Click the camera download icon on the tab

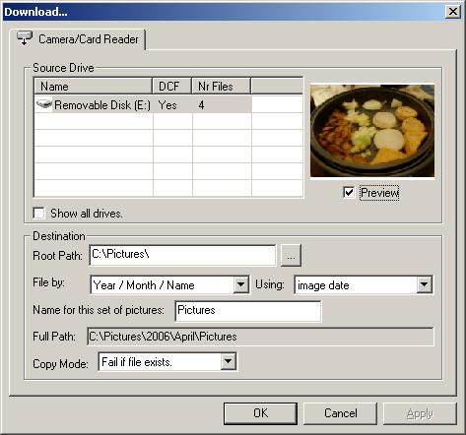tap(25, 38)
